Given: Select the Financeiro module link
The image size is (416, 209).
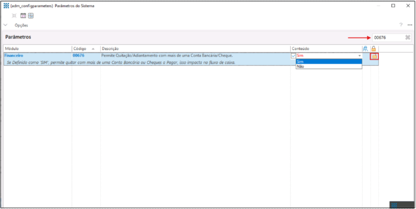Looking at the screenshot, I should point(14,56).
